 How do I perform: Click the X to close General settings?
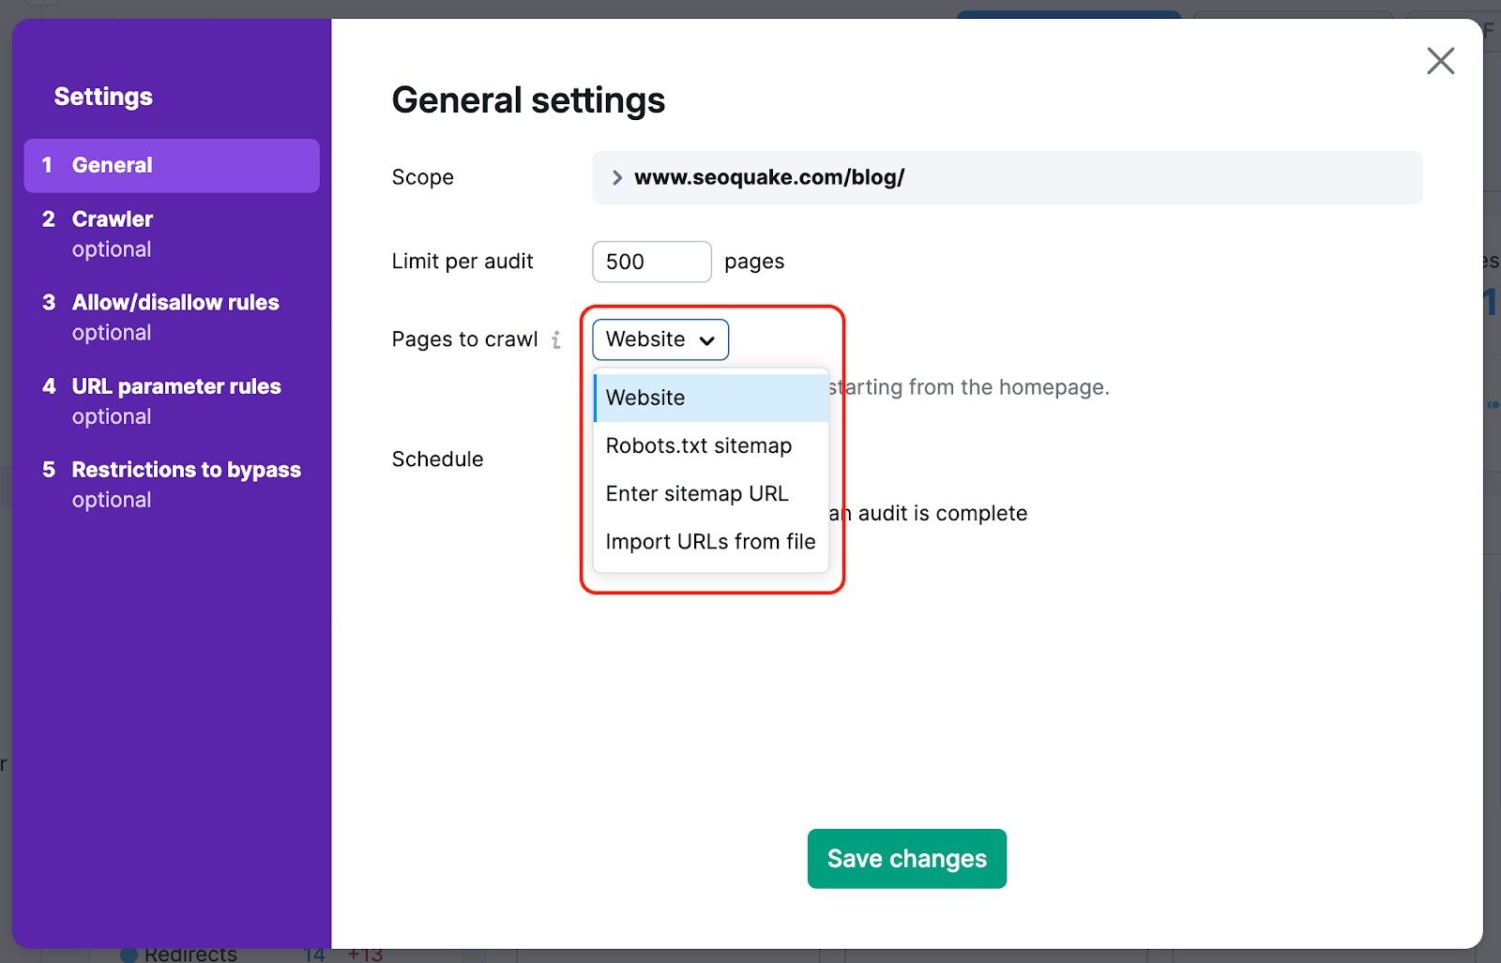click(1440, 60)
